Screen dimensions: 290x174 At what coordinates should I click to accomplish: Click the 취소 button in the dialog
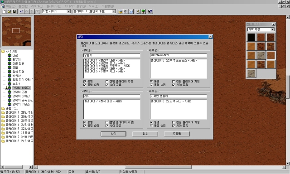click(145, 134)
